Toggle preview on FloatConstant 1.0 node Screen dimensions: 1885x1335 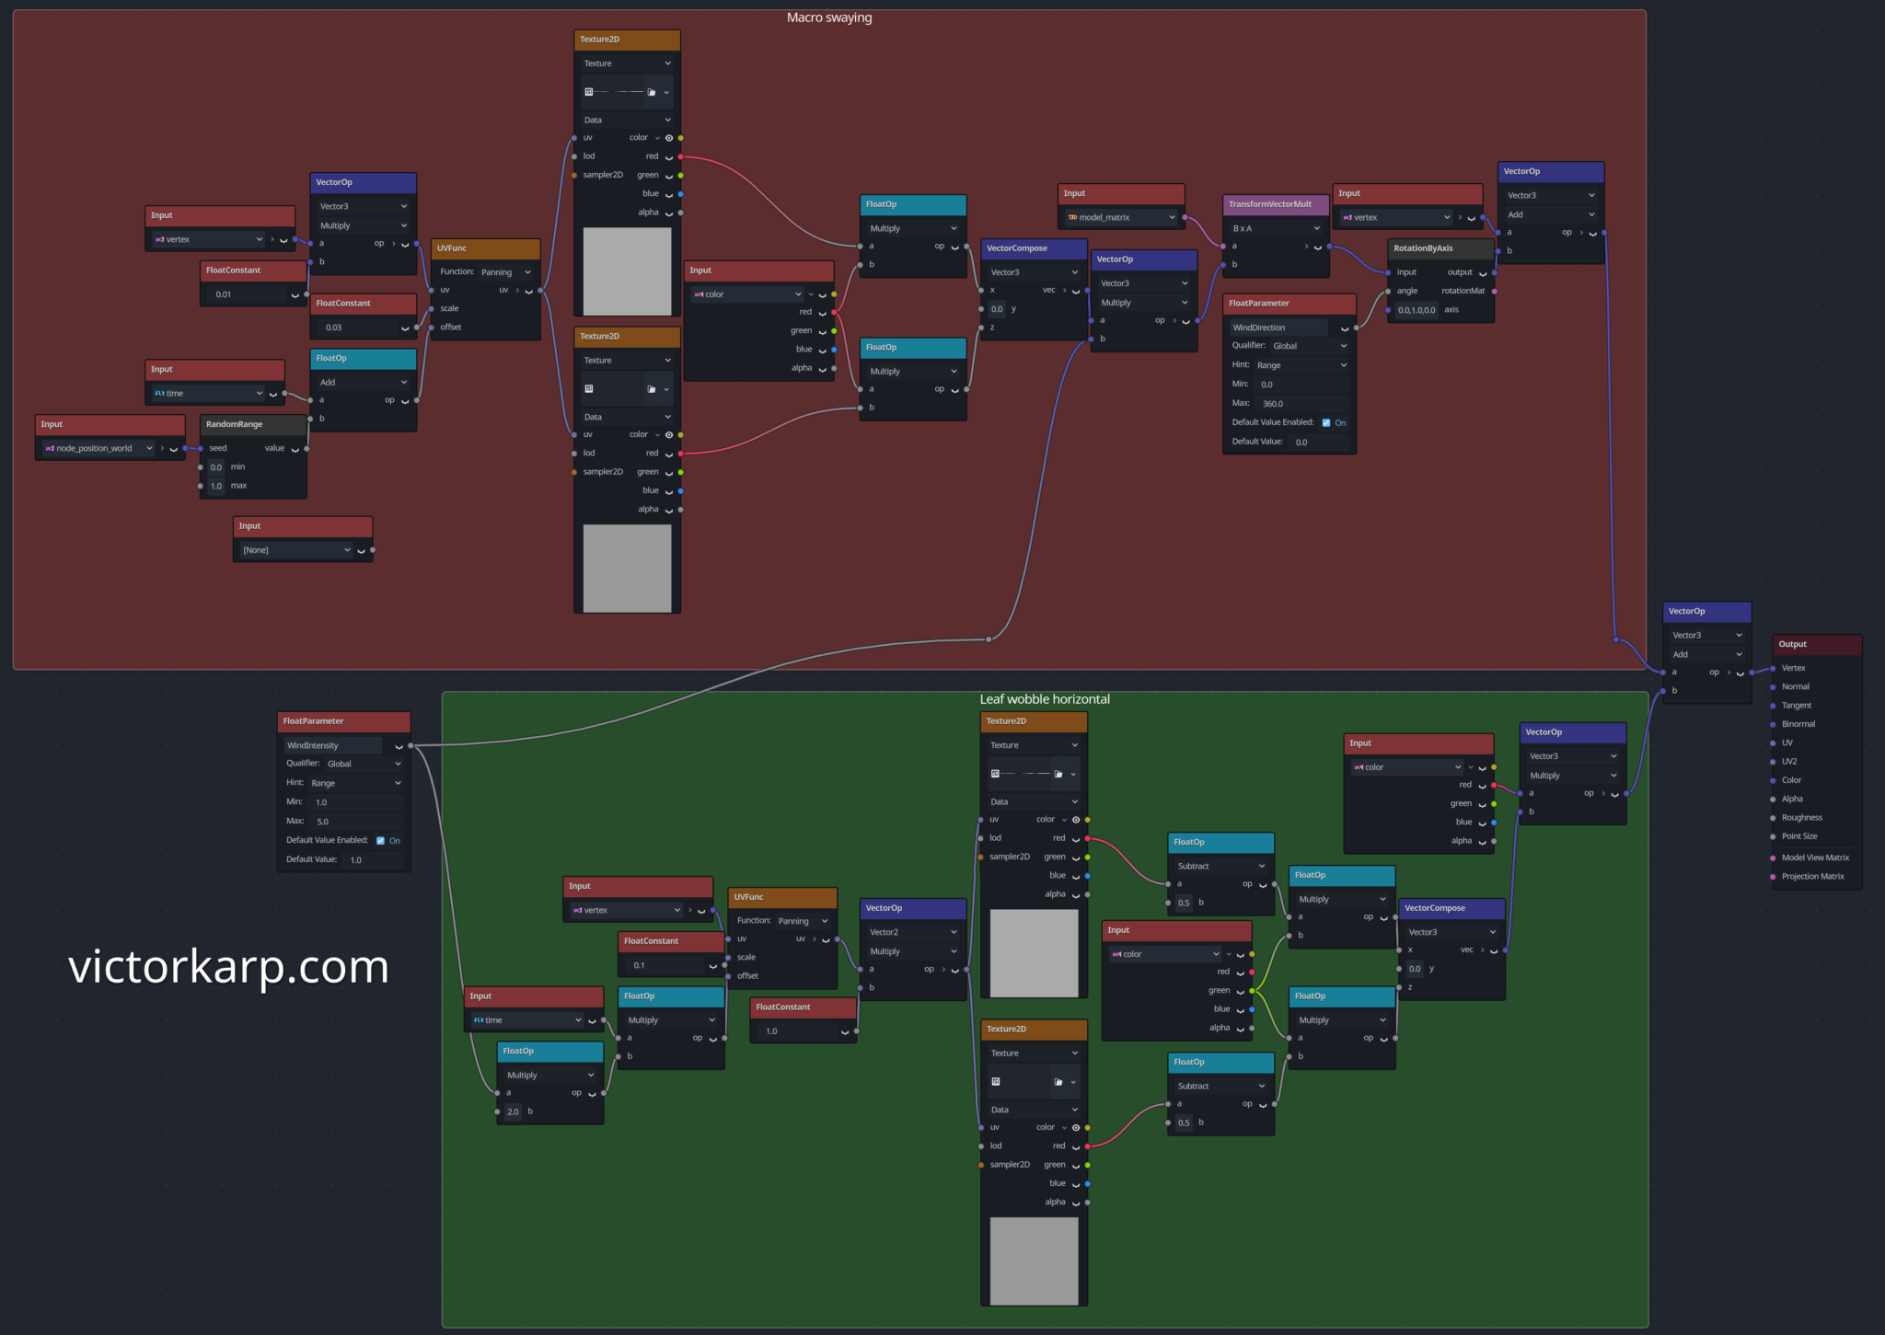tap(845, 1032)
